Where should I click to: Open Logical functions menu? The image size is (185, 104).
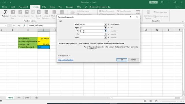tap(27, 15)
